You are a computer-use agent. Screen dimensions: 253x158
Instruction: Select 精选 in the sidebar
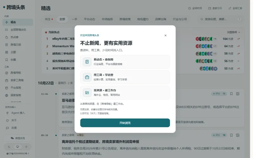18,22
